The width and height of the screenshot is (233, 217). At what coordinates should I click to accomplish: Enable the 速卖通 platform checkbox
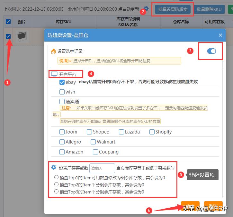[x=62, y=102]
